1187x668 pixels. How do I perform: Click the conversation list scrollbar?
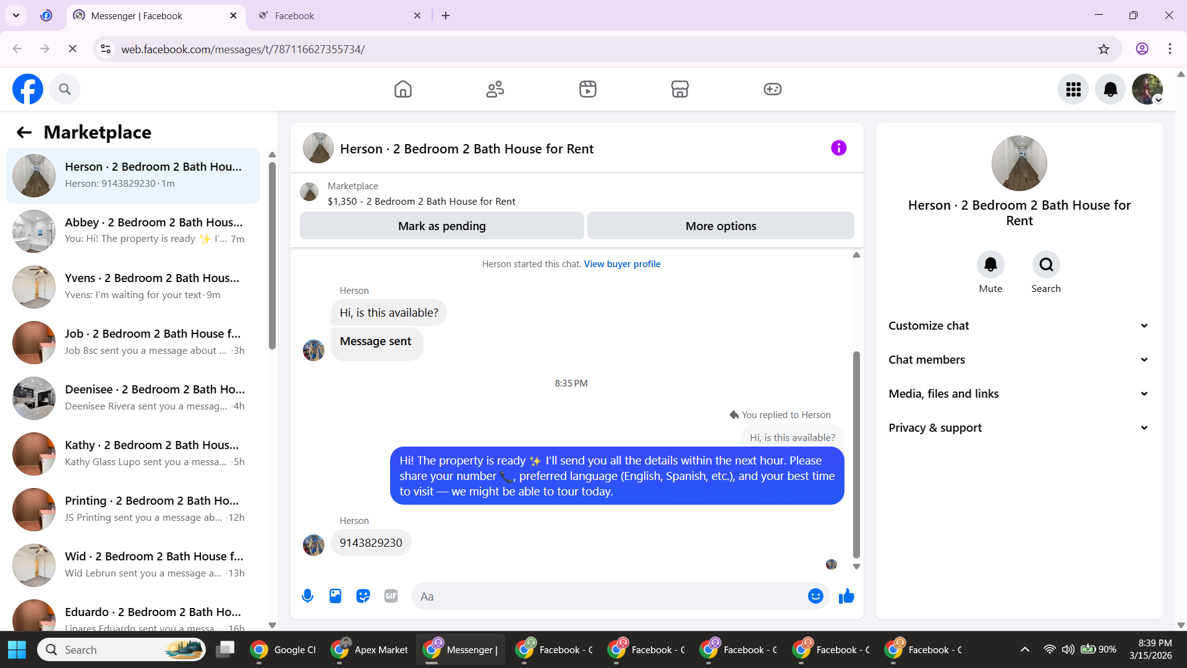point(272,256)
